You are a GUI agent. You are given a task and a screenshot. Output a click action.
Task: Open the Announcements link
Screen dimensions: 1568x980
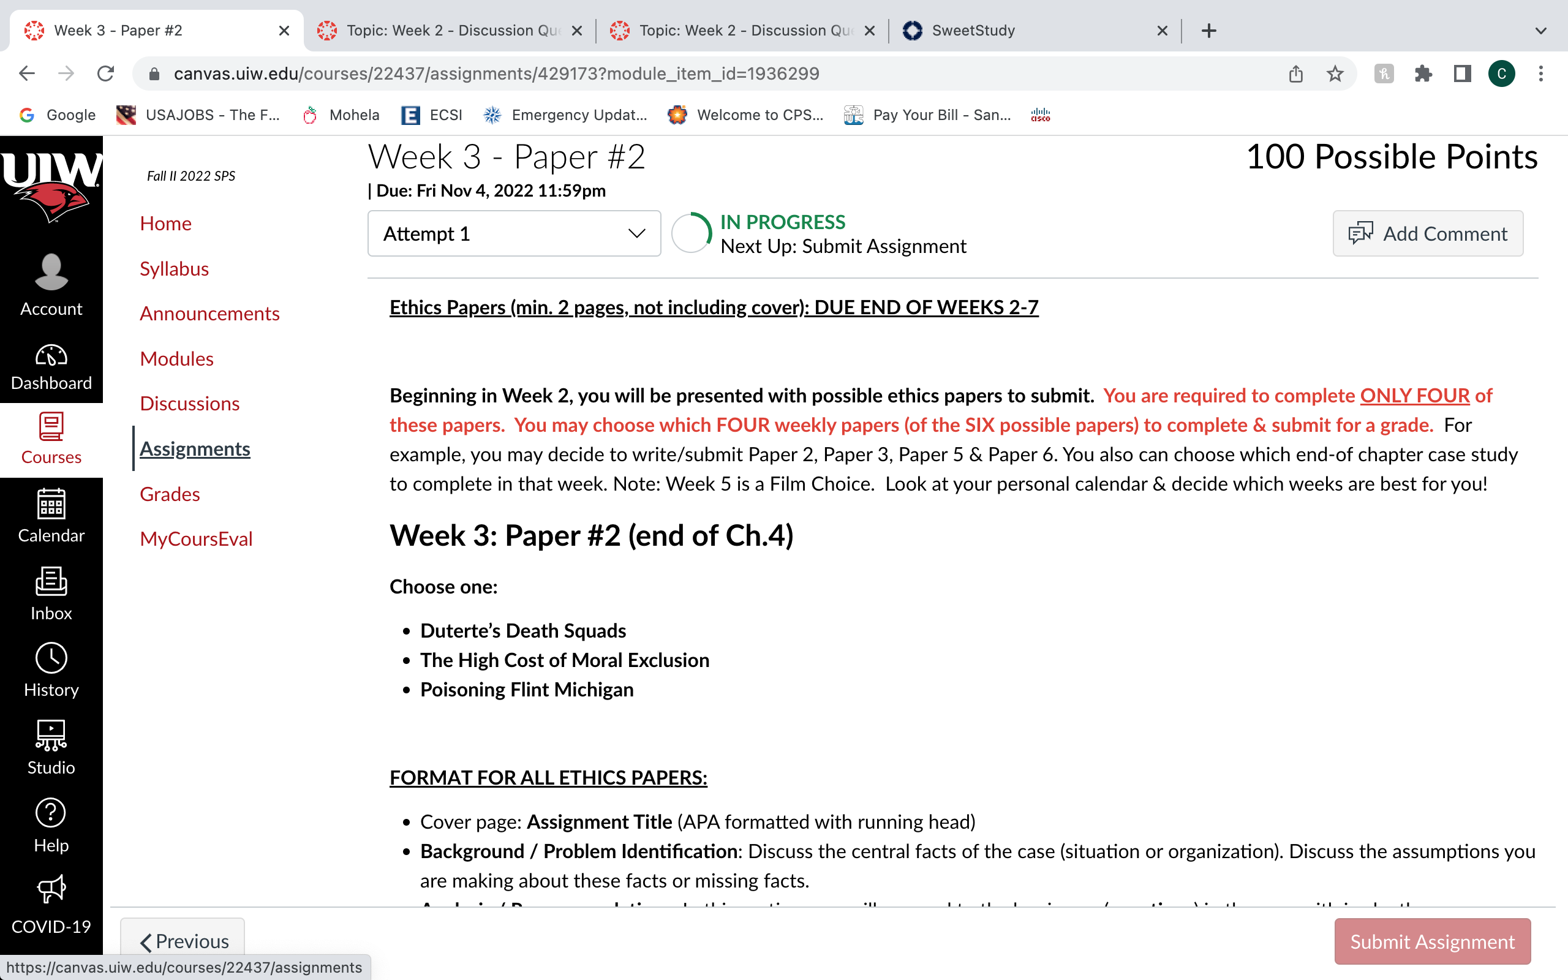pyautogui.click(x=209, y=313)
